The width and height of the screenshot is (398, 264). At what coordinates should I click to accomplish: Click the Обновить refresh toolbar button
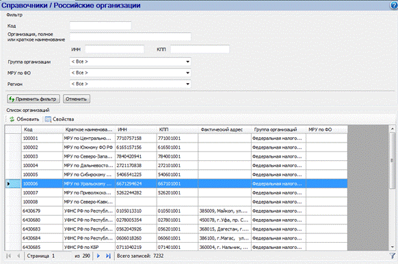coord(25,119)
